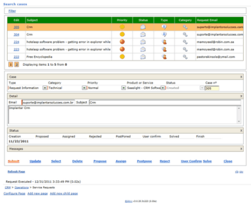Go to results page 2

[x=17, y=65]
